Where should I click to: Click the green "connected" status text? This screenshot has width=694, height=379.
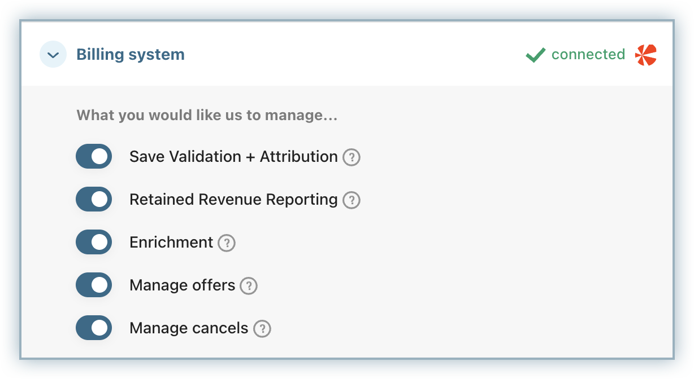pyautogui.click(x=588, y=55)
